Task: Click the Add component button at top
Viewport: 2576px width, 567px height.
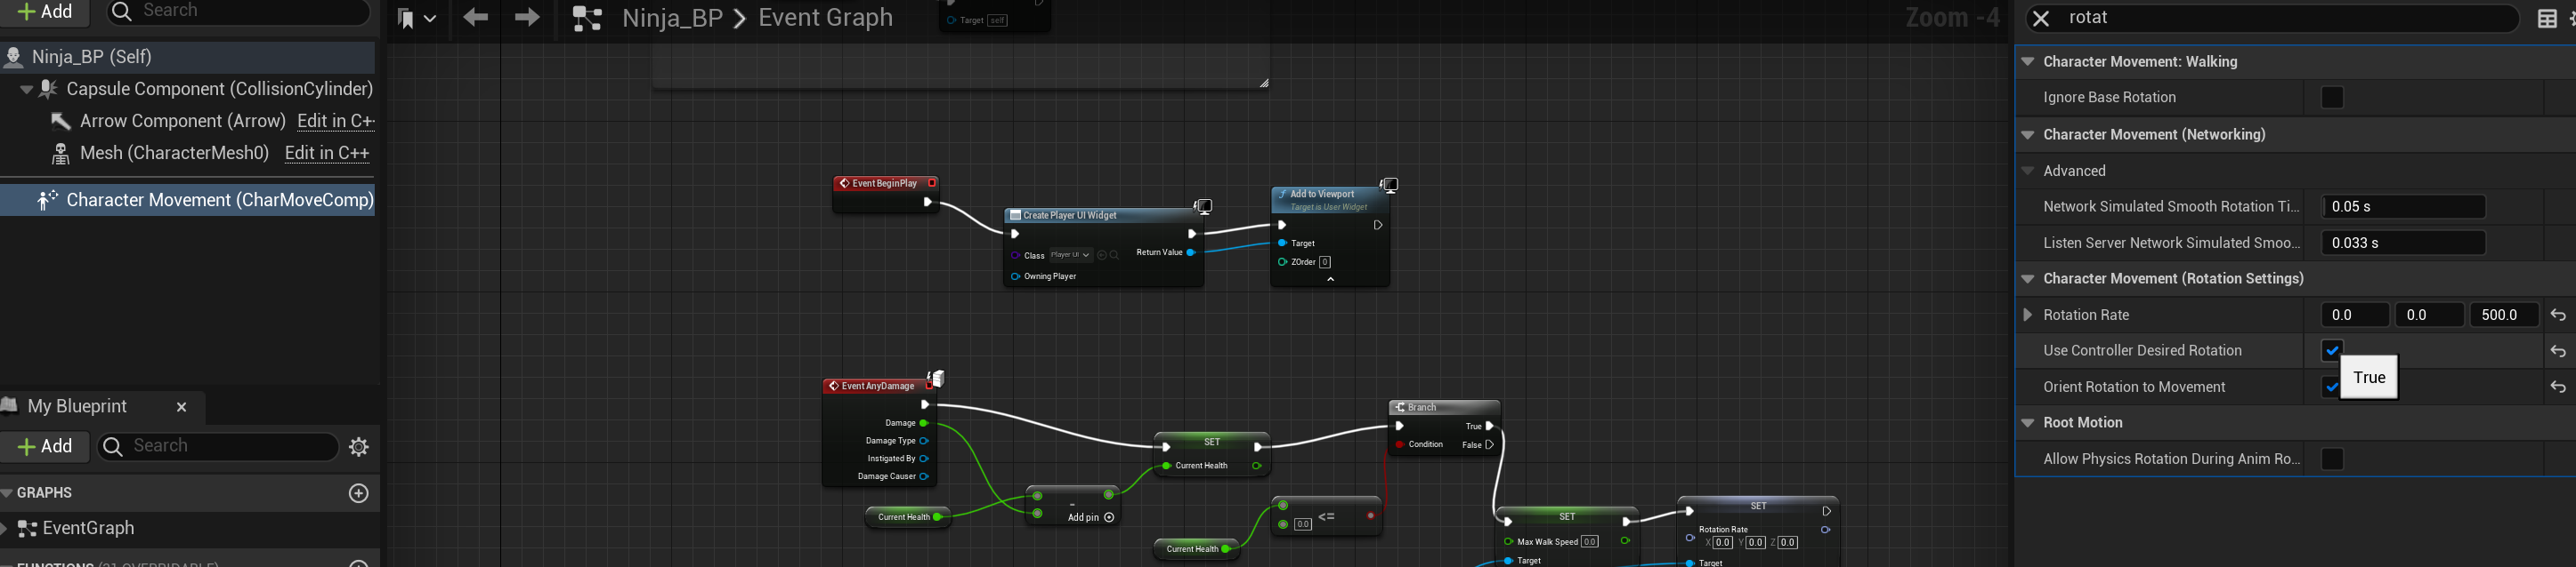Action: point(45,12)
